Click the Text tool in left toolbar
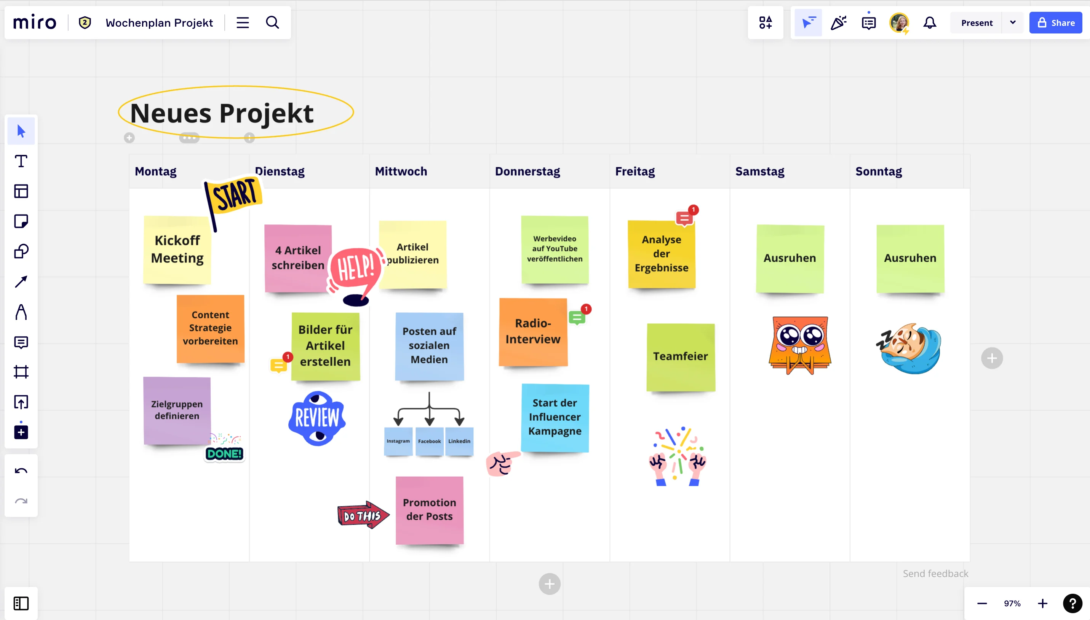1090x620 pixels. pos(21,162)
